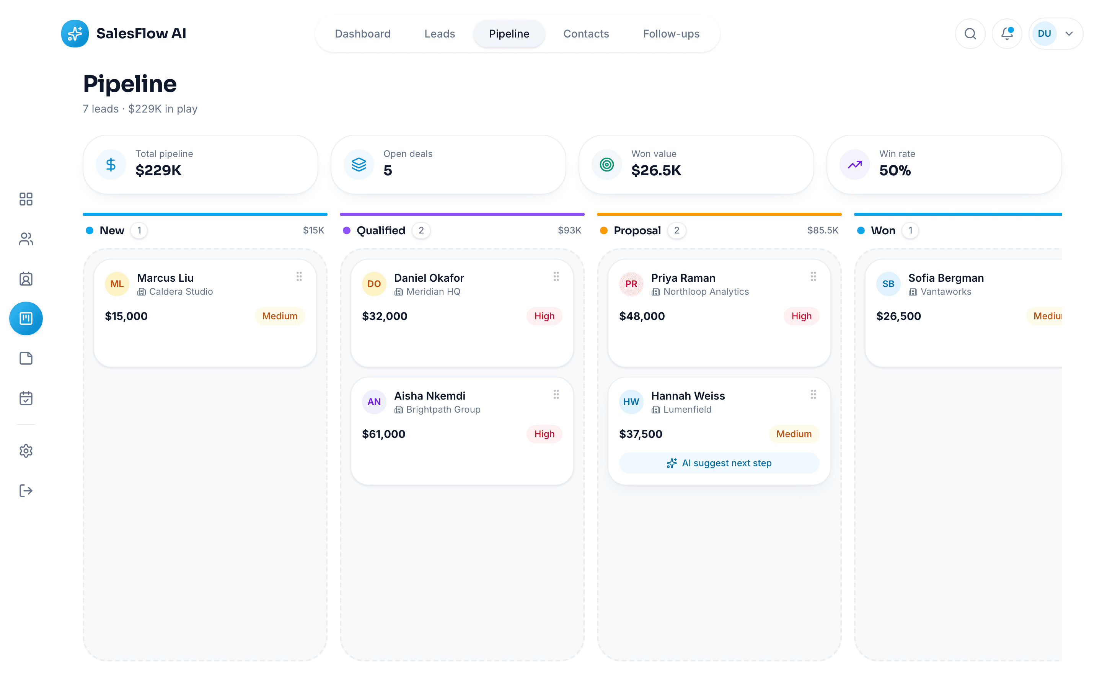Open sidebar calendar check icon
Image resolution: width=1102 pixels, height=689 pixels.
tap(26, 398)
